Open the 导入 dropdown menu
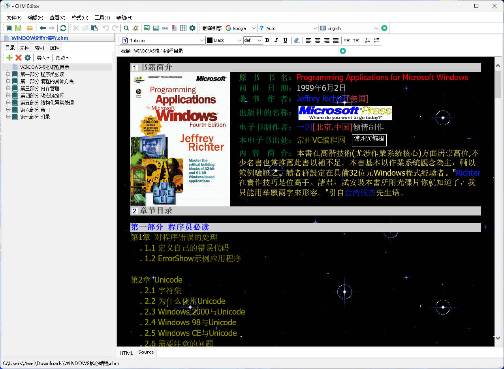The width and height of the screenshot is (504, 369). [43, 58]
